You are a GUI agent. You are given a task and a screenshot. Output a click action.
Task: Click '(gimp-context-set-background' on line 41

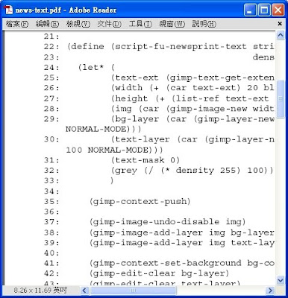[x=166, y=263]
